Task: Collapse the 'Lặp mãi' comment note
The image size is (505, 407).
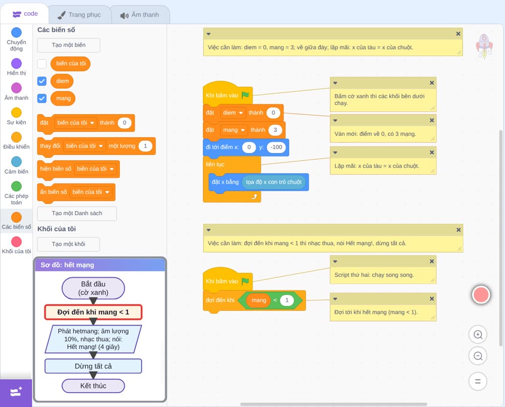Action: point(335,152)
